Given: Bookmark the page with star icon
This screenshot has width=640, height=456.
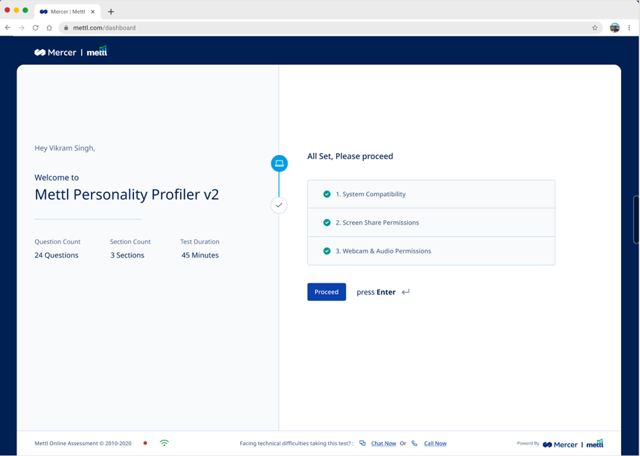Looking at the screenshot, I should (x=595, y=28).
